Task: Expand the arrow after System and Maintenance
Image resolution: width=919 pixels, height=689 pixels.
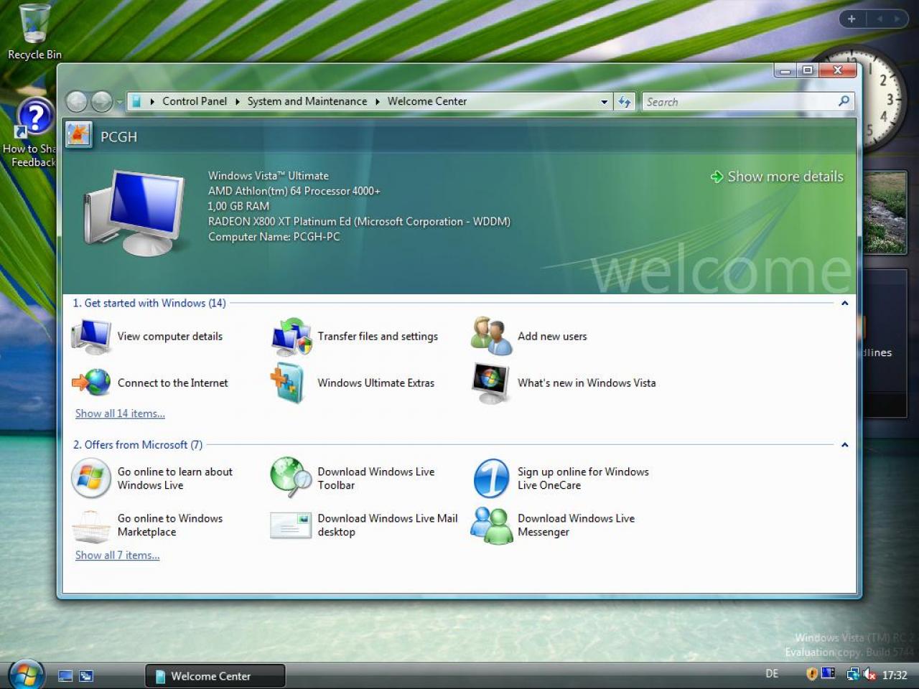Action: pyautogui.click(x=378, y=101)
